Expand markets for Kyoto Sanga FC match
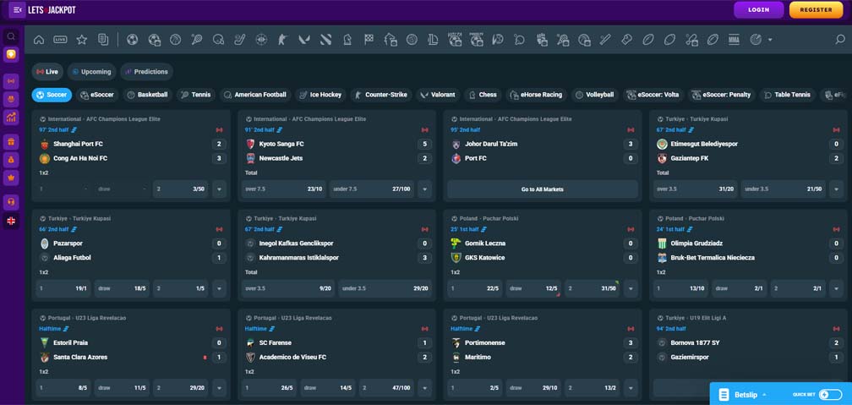Viewport: 852px width, 405px height. tap(425, 189)
